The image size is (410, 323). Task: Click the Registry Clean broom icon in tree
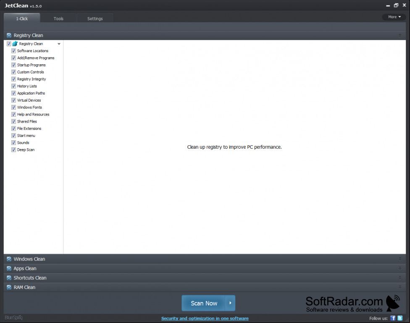point(15,44)
